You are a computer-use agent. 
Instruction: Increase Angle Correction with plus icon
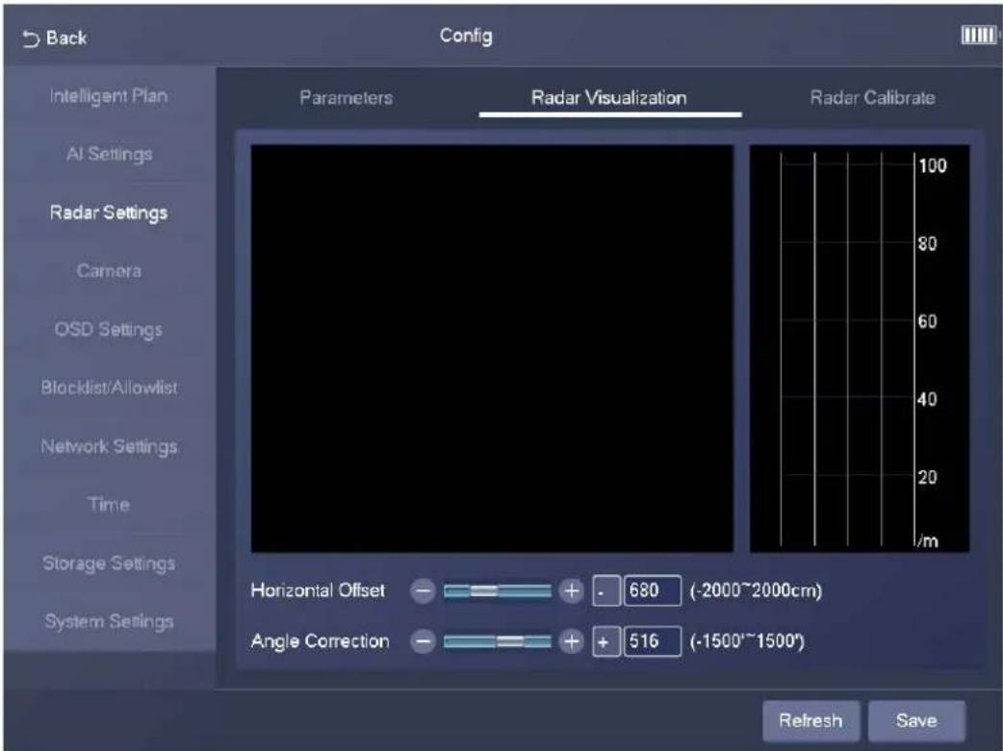coord(571,641)
